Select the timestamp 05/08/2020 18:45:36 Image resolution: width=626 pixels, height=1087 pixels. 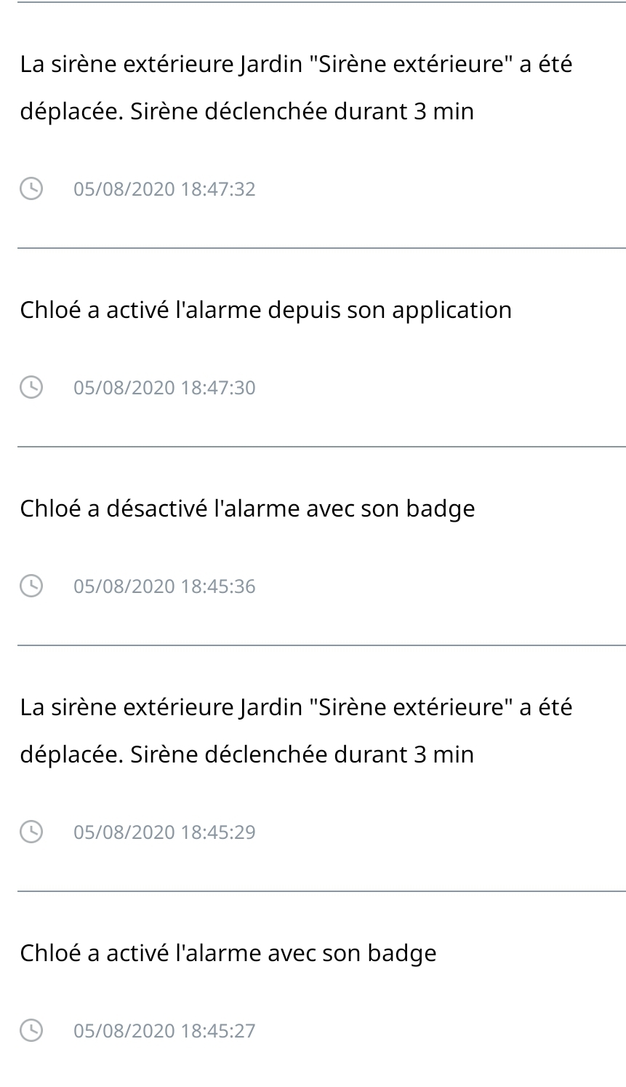164,586
